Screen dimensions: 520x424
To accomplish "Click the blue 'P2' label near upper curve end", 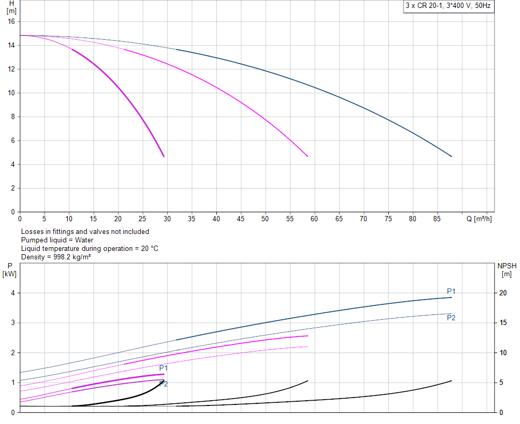I will click(x=451, y=318).
